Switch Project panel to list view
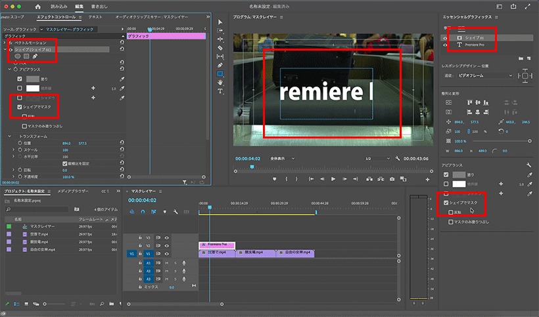This screenshot has height=317, width=539. (16, 304)
